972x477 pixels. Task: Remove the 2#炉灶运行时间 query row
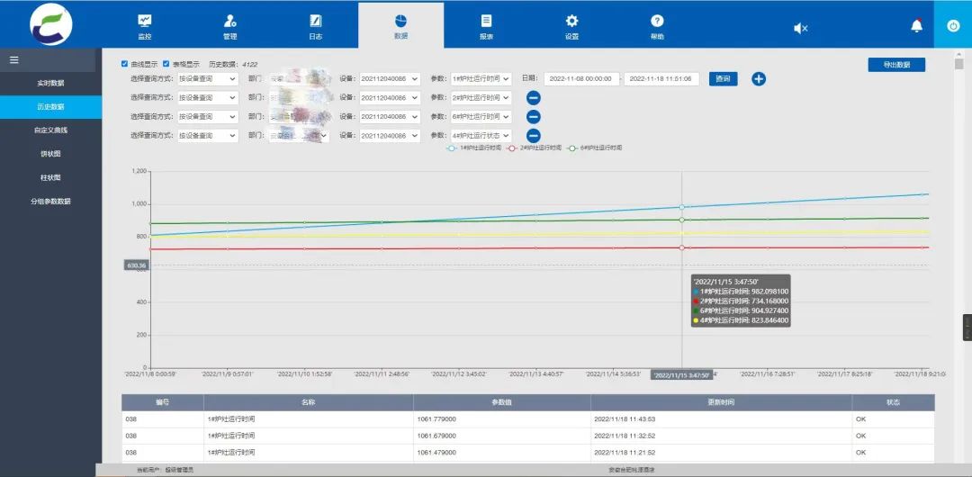click(x=533, y=98)
